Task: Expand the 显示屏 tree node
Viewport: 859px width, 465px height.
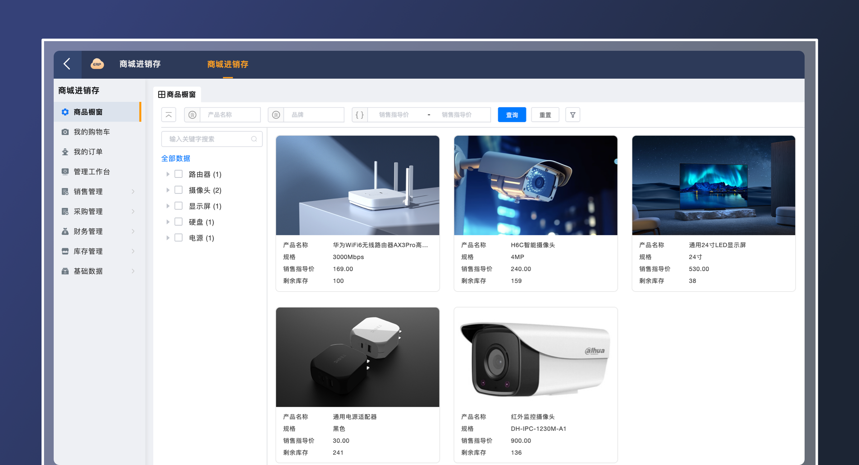Action: (168, 206)
